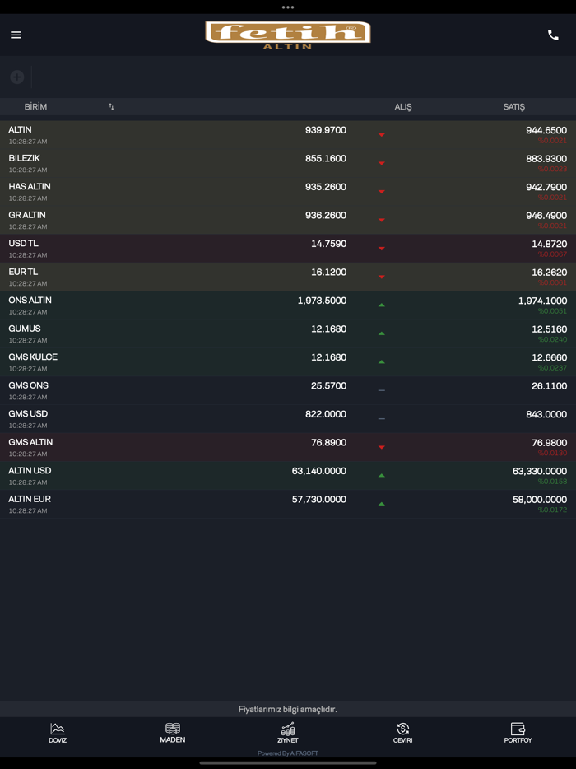576x769 pixels.
Task: Go to the ZIYNET tab
Action: click(288, 732)
